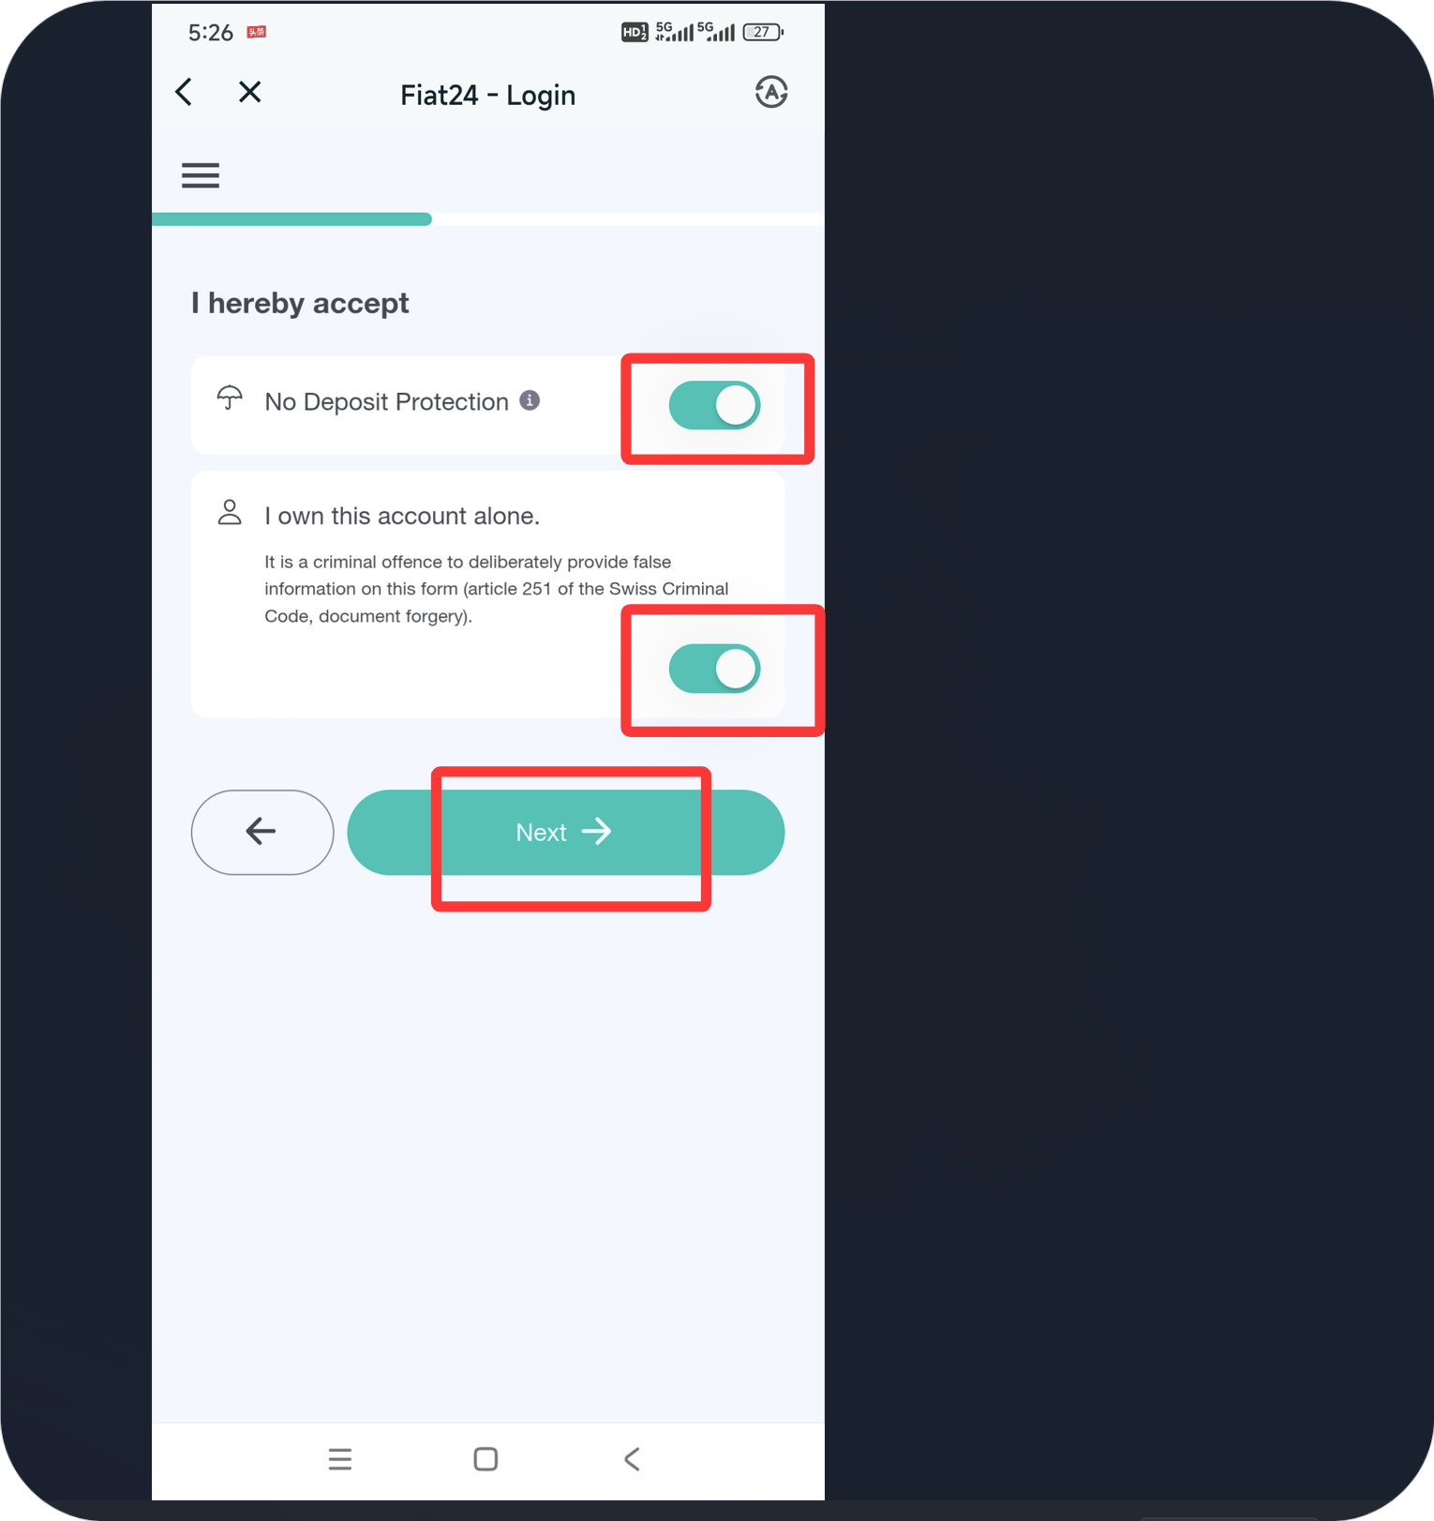The image size is (1434, 1521).
Task: Click the umbrella deposit protection icon
Action: (230, 399)
